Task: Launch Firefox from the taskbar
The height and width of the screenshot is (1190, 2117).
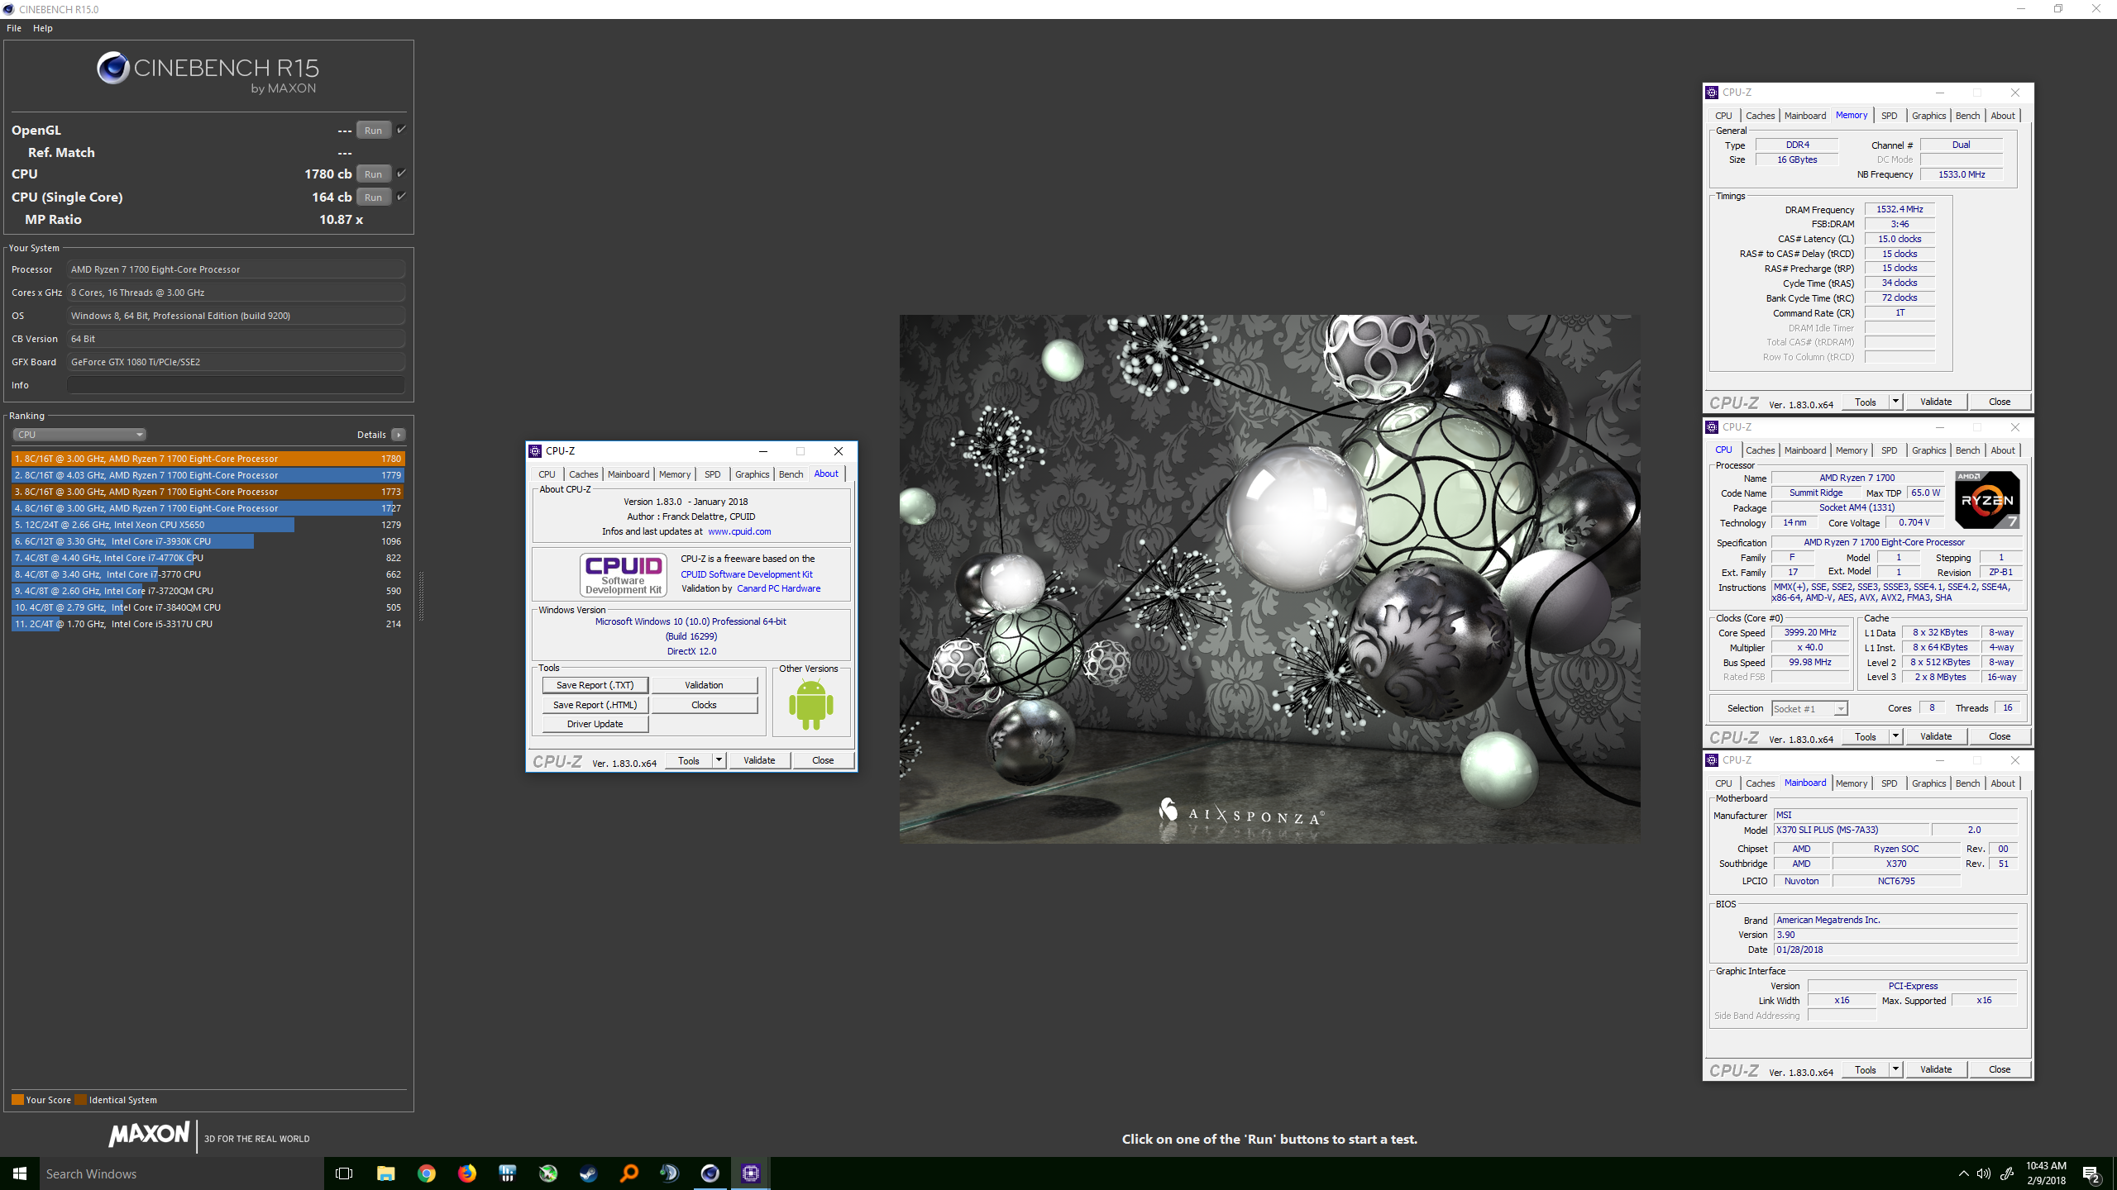Action: pos(466,1173)
